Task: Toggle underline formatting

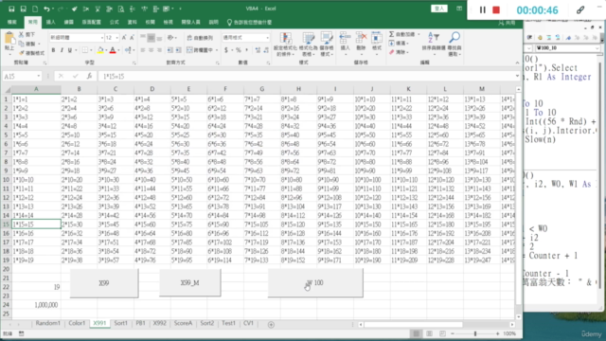Action: [70, 50]
